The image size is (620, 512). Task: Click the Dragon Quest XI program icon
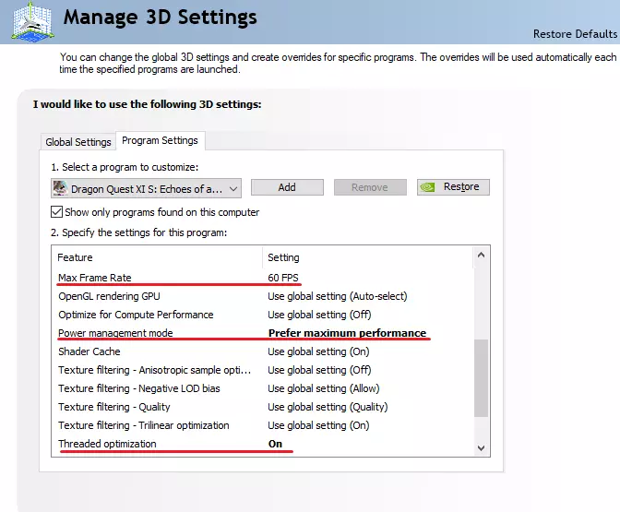pos(61,187)
